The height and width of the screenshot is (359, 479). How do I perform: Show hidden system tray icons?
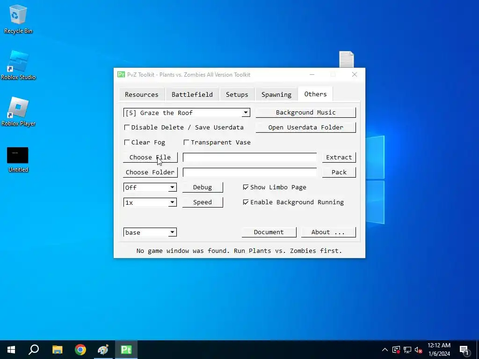coord(385,350)
